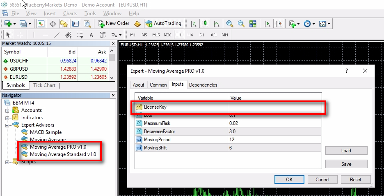Switch timeframe to MN
This screenshot has height=196, width=384.
point(224,35)
